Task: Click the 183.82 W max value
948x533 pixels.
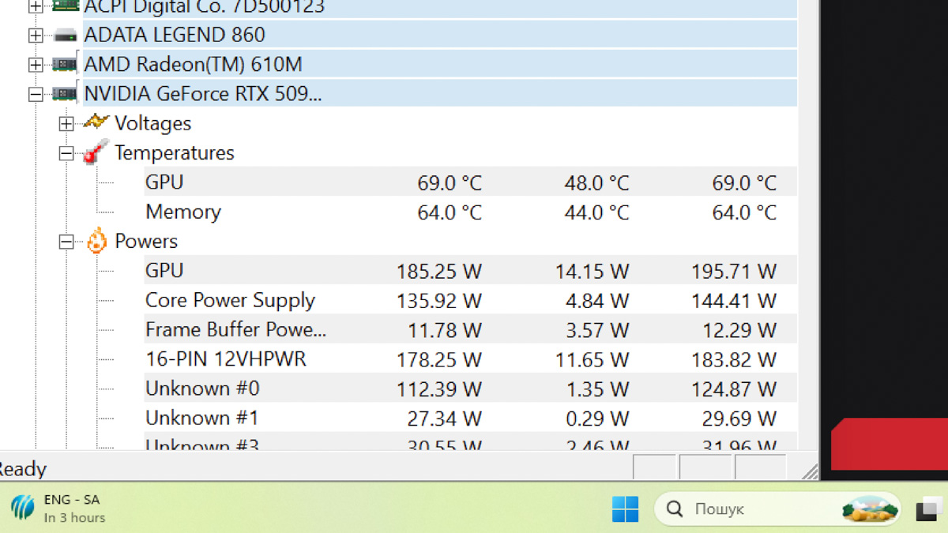Action: [734, 360]
